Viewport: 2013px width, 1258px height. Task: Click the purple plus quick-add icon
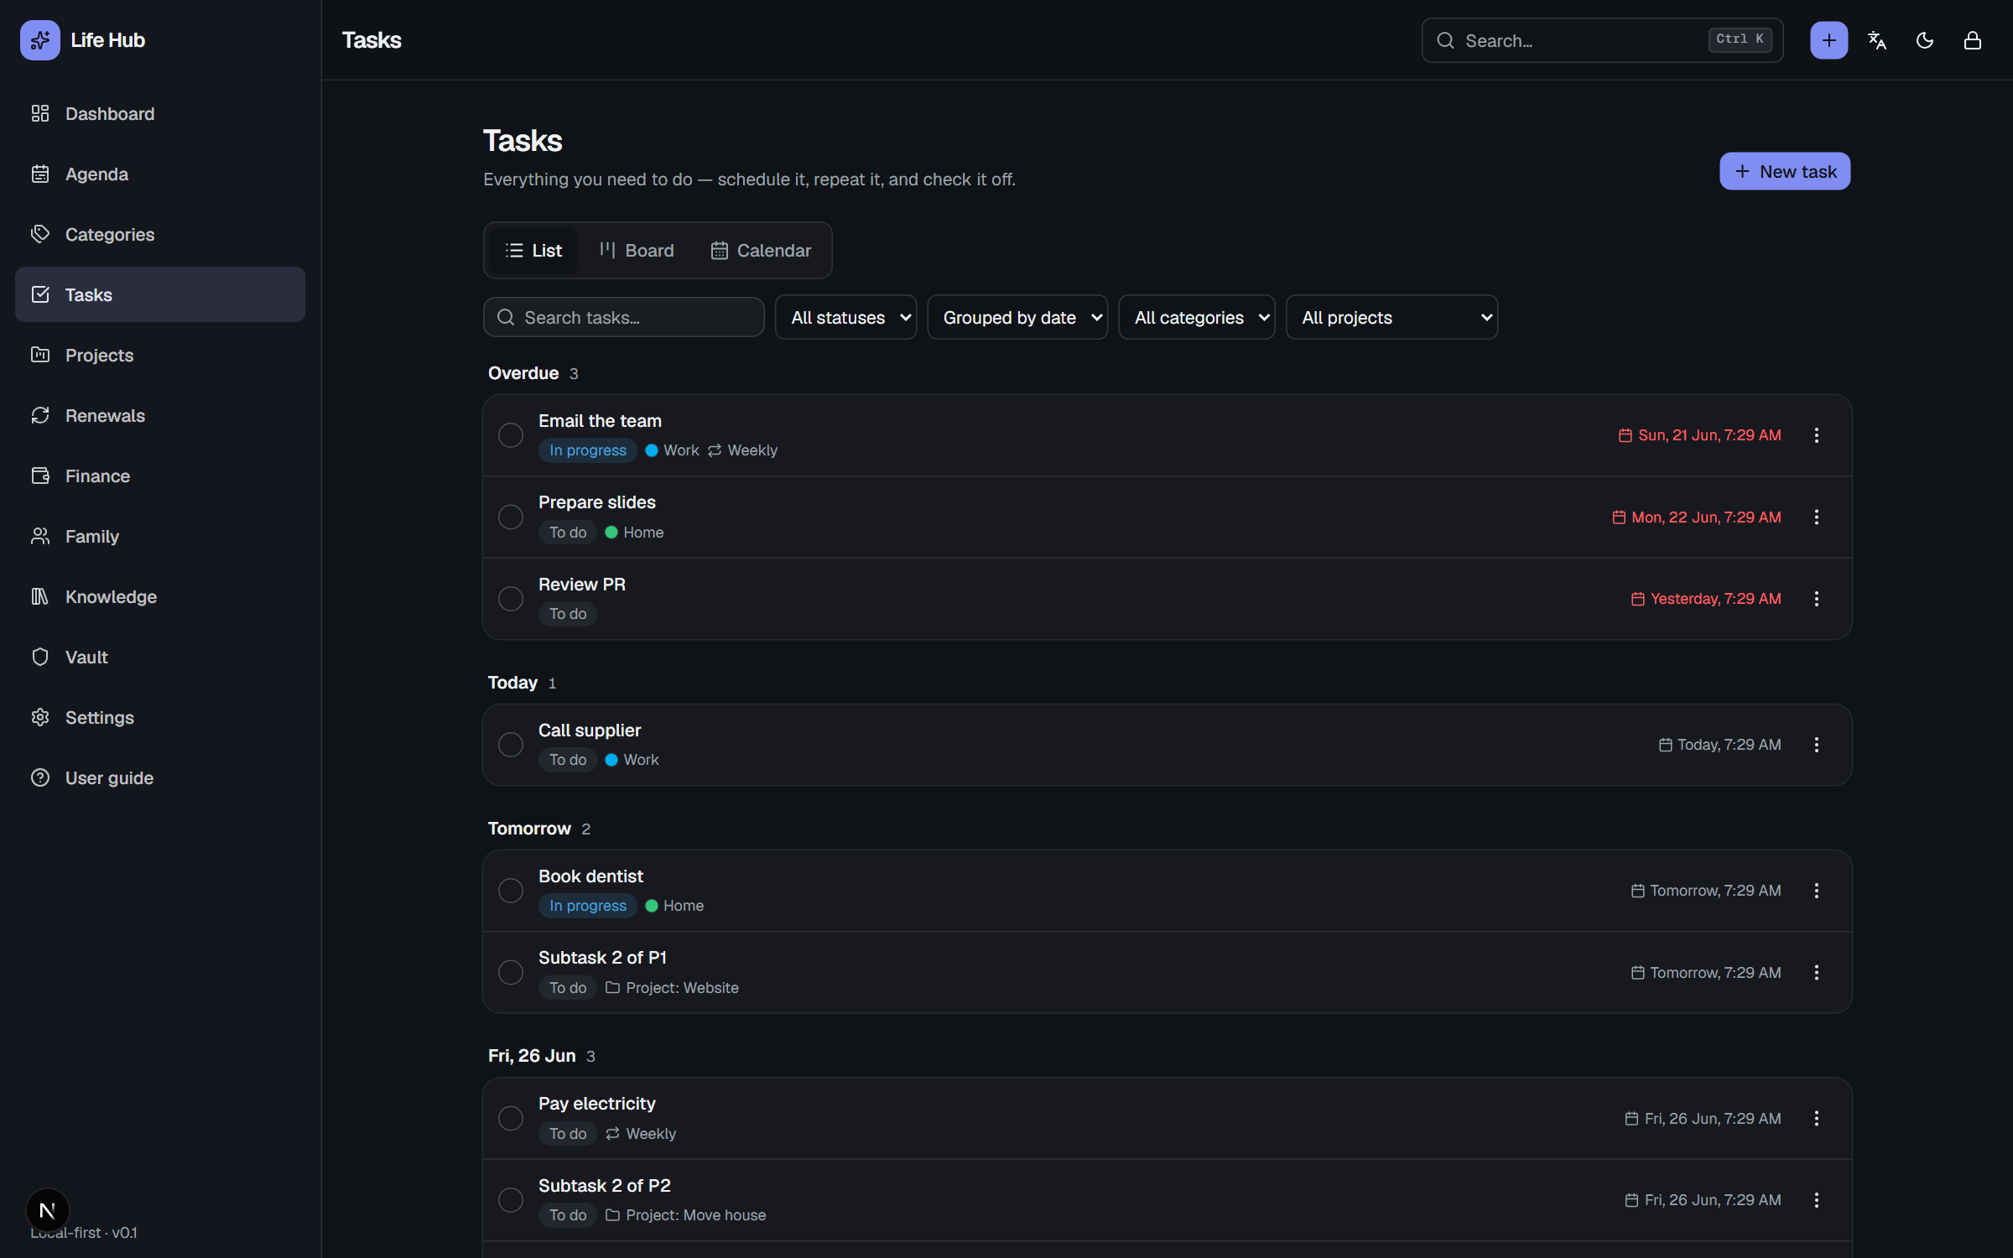(x=1828, y=40)
